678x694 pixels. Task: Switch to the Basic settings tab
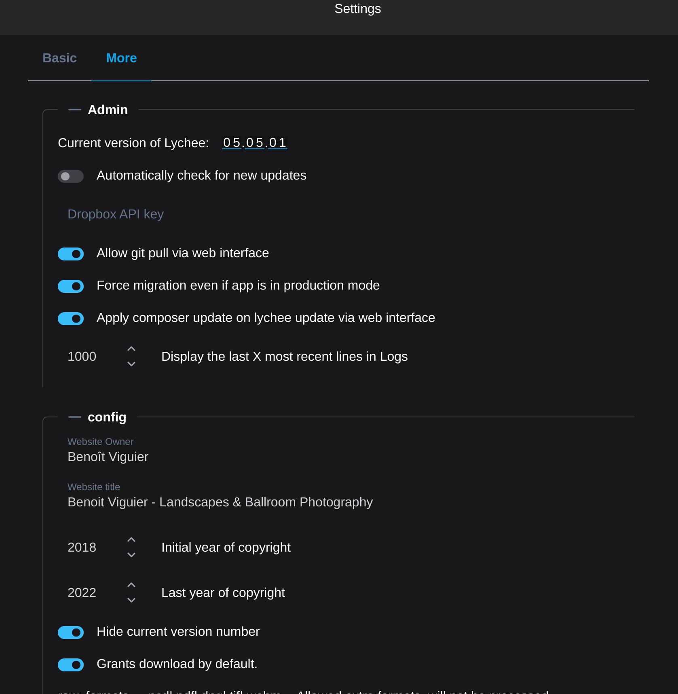[60, 58]
